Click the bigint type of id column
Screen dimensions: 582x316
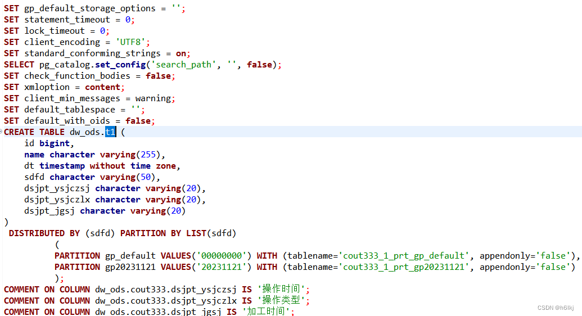[55, 143]
